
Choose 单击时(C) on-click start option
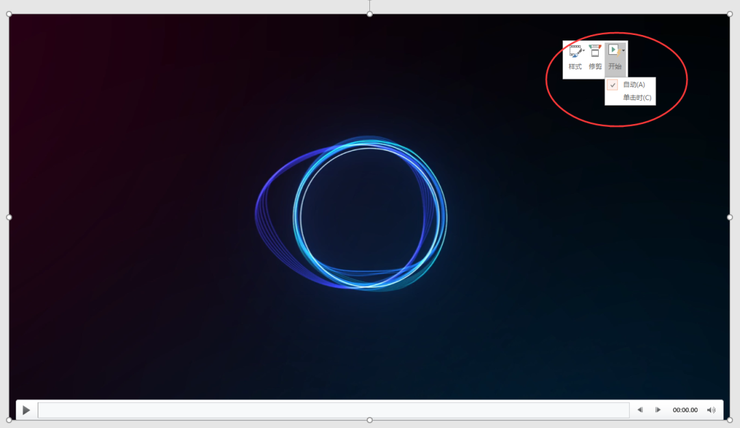tap(630, 97)
